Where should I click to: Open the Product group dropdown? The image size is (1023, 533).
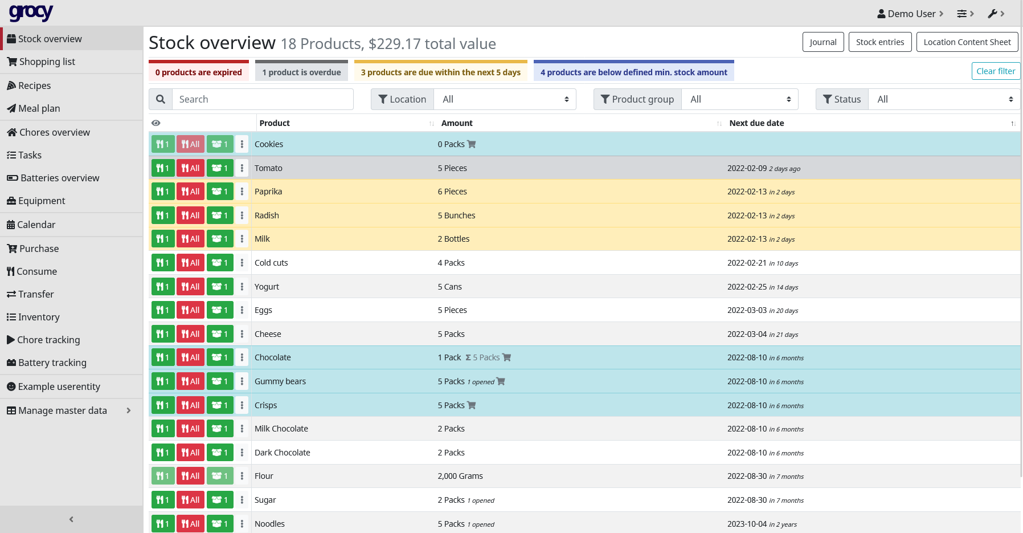739,99
